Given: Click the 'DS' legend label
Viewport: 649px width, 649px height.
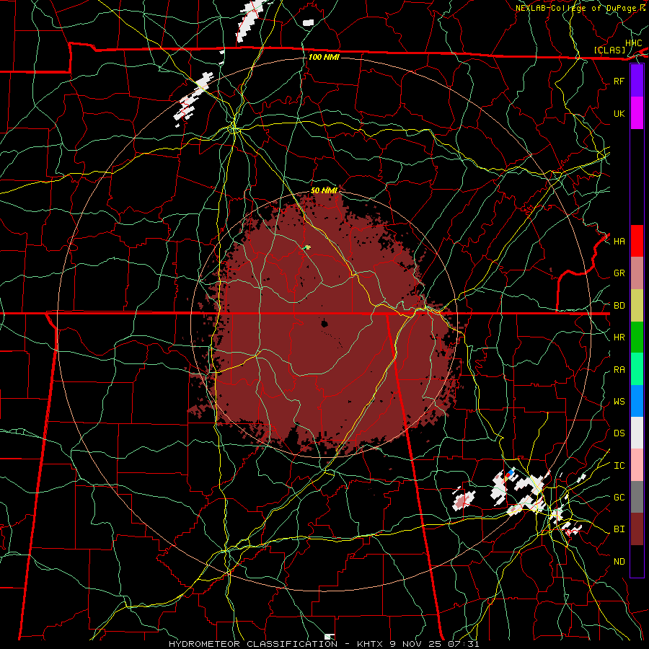Looking at the screenshot, I should pos(619,433).
